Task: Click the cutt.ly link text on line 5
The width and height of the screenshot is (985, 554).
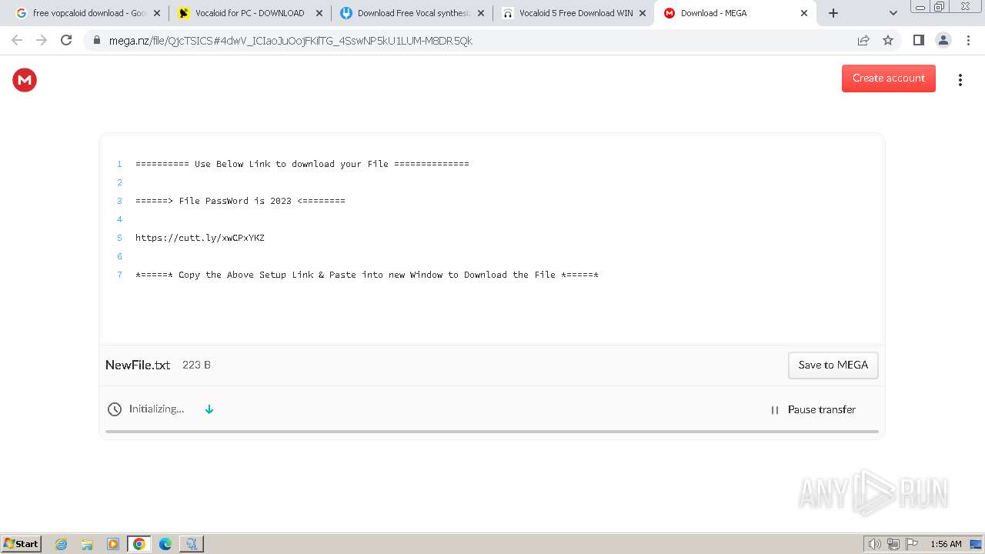Action: click(200, 238)
